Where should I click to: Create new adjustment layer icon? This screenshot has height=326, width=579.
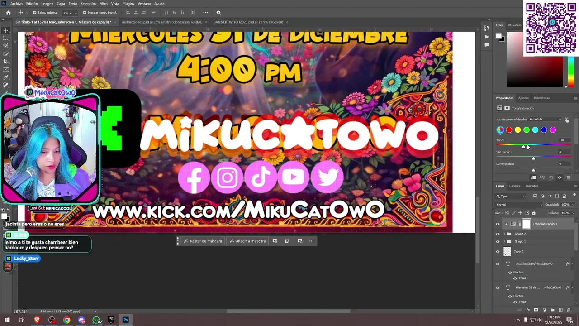[544, 310]
